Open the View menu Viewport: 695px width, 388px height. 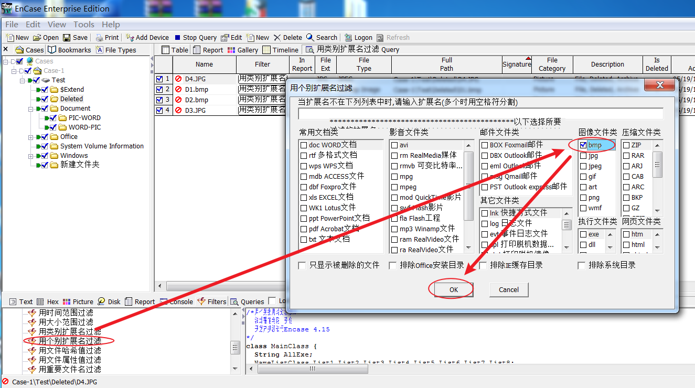coord(57,24)
